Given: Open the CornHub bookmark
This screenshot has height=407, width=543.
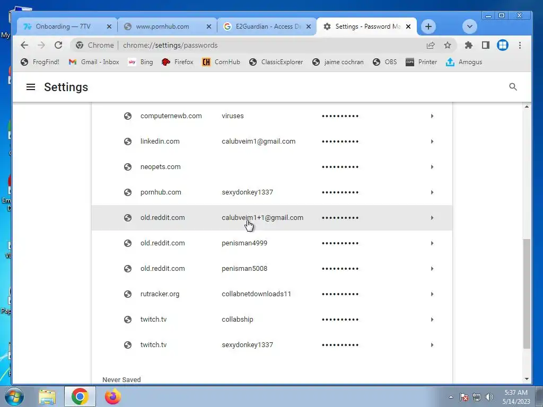Looking at the screenshot, I should pos(221,62).
